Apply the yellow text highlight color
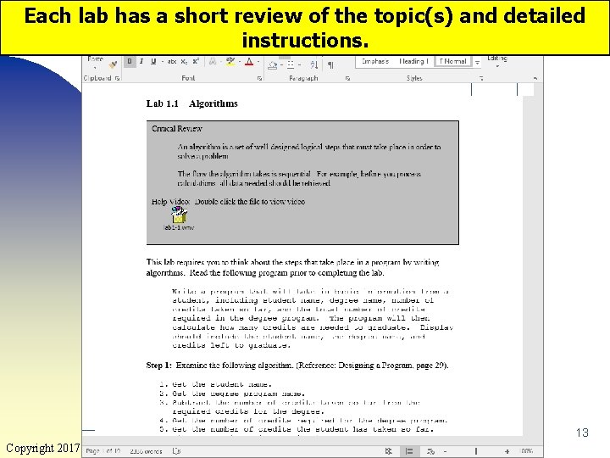Viewport: 610px width, 458px height. tap(230, 62)
